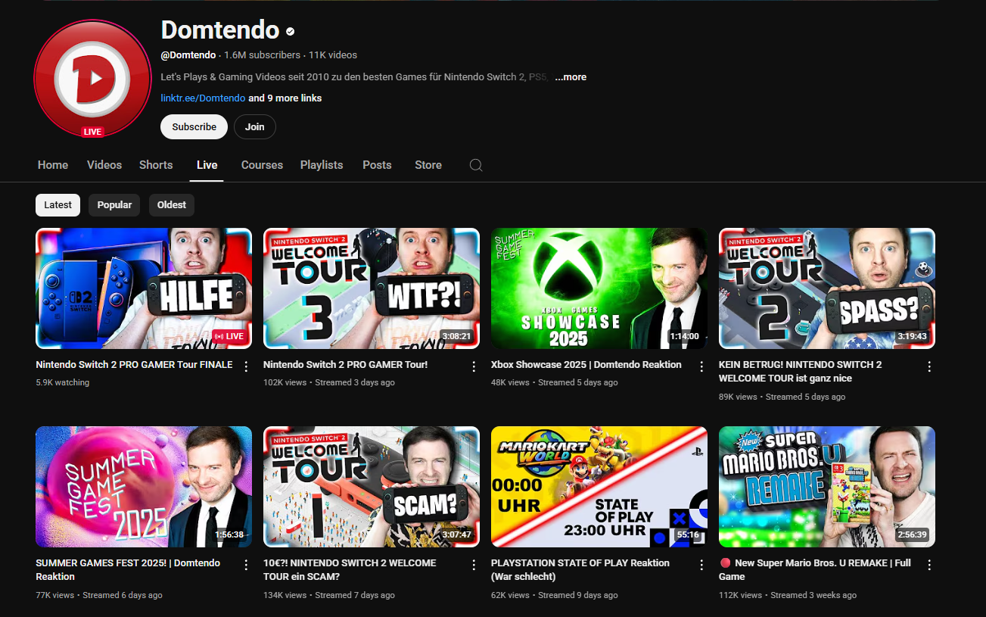Select the Live tab
The height and width of the screenshot is (617, 986).
(x=207, y=165)
